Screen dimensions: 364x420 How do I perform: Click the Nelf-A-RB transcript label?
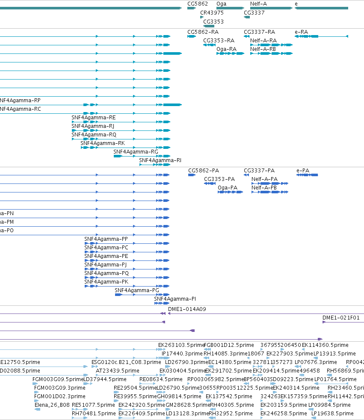pos(263,49)
